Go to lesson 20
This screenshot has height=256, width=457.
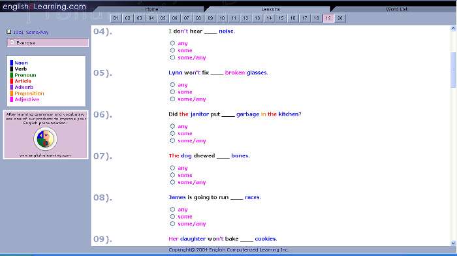[x=340, y=18]
